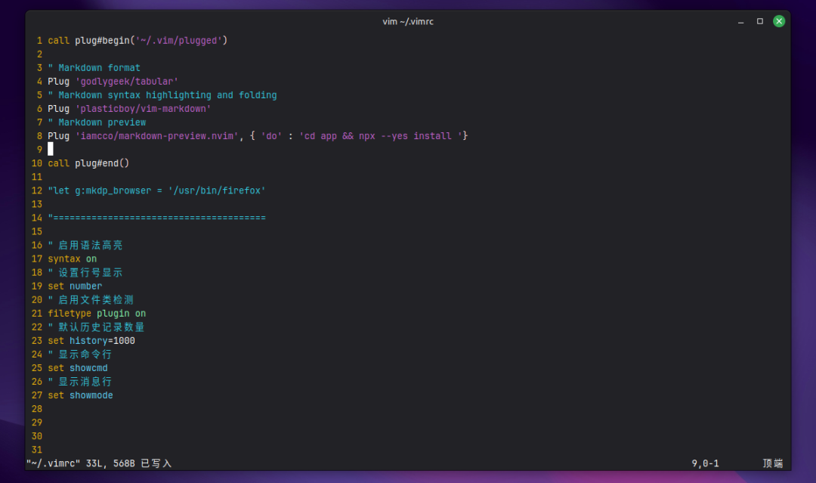Click the 'set number' line
Image resolution: width=816 pixels, height=483 pixels.
pyautogui.click(x=75, y=286)
